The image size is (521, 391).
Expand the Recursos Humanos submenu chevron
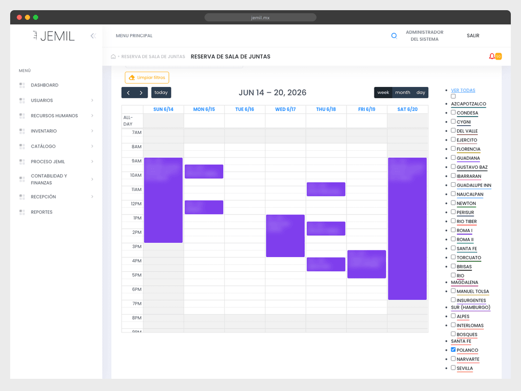tap(93, 116)
